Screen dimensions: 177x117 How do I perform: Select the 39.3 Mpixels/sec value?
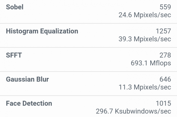point(145,39)
